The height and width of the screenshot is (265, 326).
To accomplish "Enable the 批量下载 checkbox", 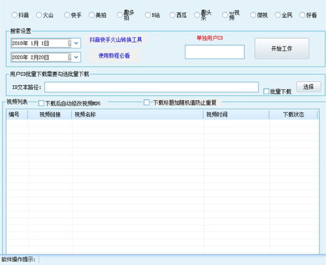I will coord(267,92).
